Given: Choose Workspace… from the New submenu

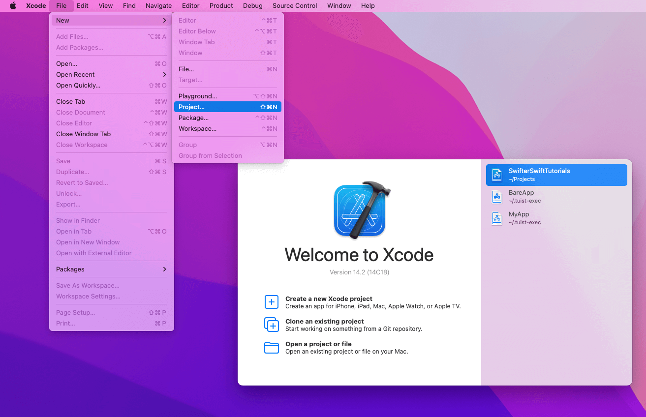Looking at the screenshot, I should click(x=197, y=129).
